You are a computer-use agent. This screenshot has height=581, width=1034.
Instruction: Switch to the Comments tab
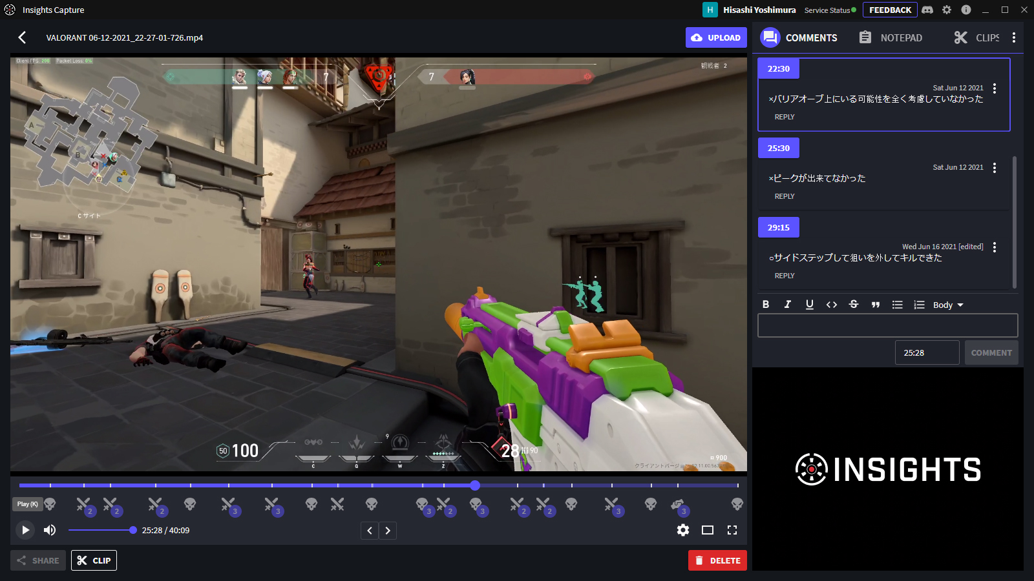coord(799,37)
